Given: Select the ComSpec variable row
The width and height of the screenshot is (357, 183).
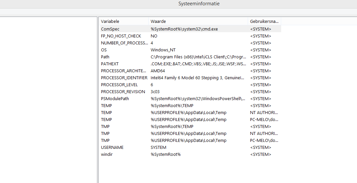Looking at the screenshot, I should point(110,29).
